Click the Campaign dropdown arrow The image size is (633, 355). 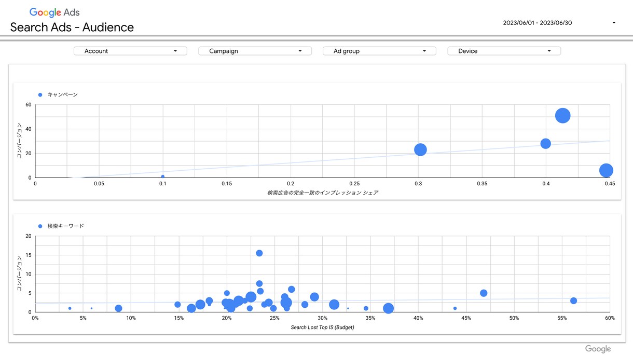pos(300,51)
